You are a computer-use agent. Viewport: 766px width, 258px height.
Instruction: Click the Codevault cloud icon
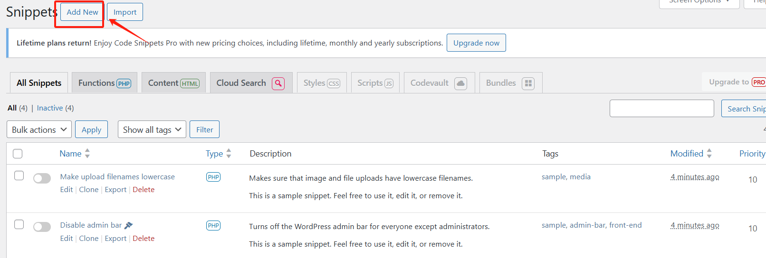tap(460, 83)
